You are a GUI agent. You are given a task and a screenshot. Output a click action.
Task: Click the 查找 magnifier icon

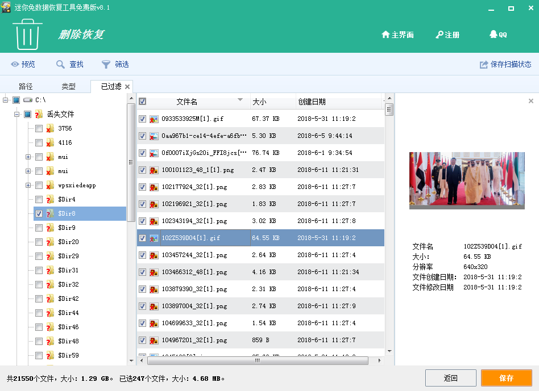(60, 64)
